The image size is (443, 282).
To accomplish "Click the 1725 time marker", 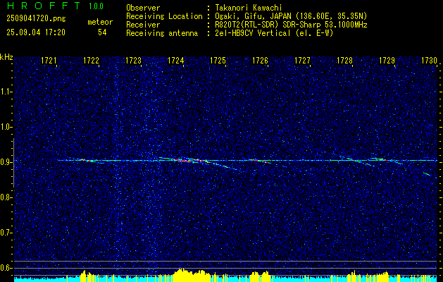I will [x=218, y=61].
